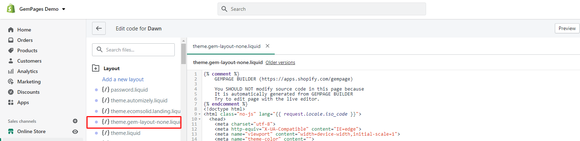Open Online Store in sales channels
580x141 pixels.
point(31,131)
